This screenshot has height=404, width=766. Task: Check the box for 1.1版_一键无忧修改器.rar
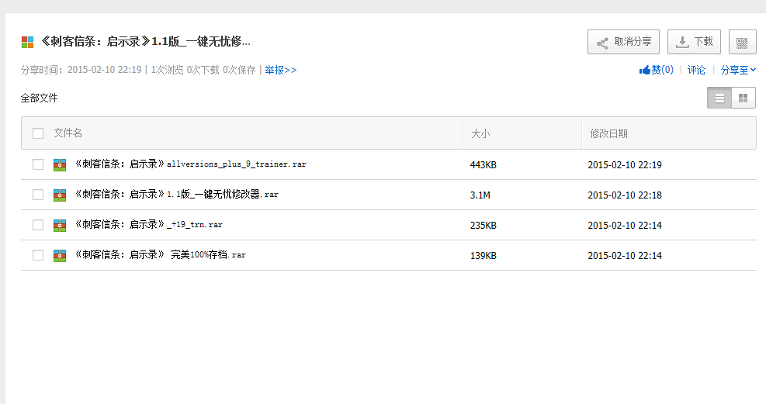38,195
